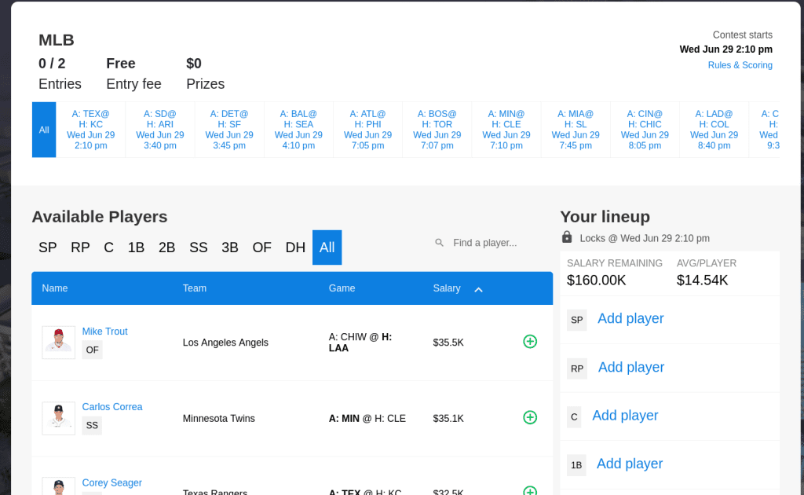The image size is (804, 495).
Task: Filter games by ATL @ PHI matchup
Action: (x=367, y=130)
